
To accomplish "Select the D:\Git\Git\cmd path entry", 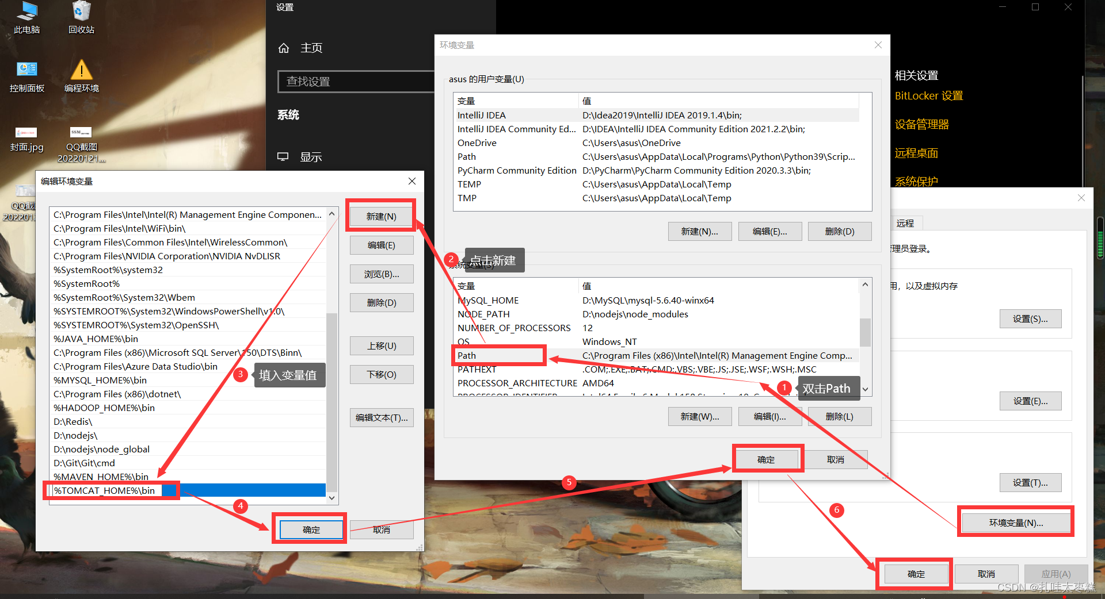I will pos(188,463).
